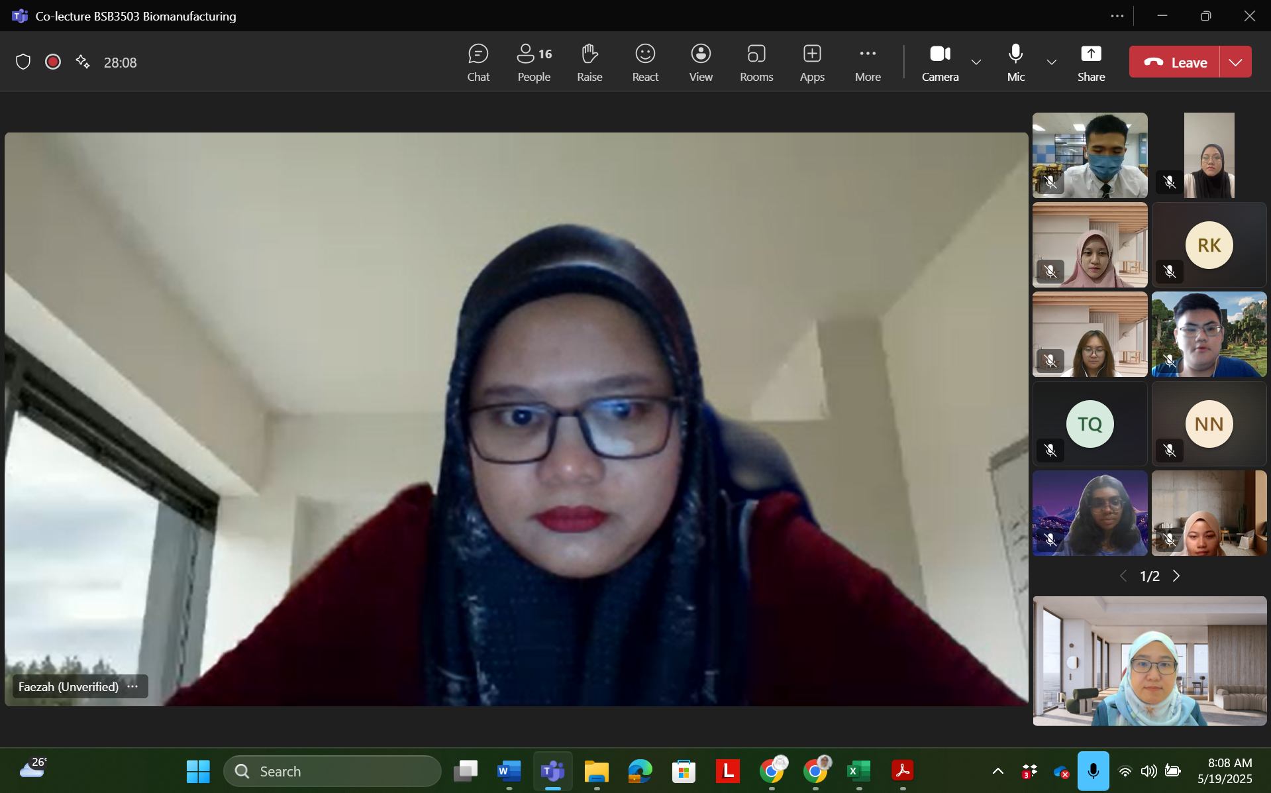Expand the Mic options dropdown arrow
The height and width of the screenshot is (793, 1271).
[x=1051, y=62]
